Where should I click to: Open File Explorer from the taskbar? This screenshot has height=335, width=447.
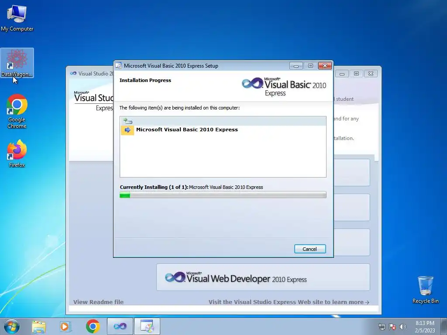[39, 326]
